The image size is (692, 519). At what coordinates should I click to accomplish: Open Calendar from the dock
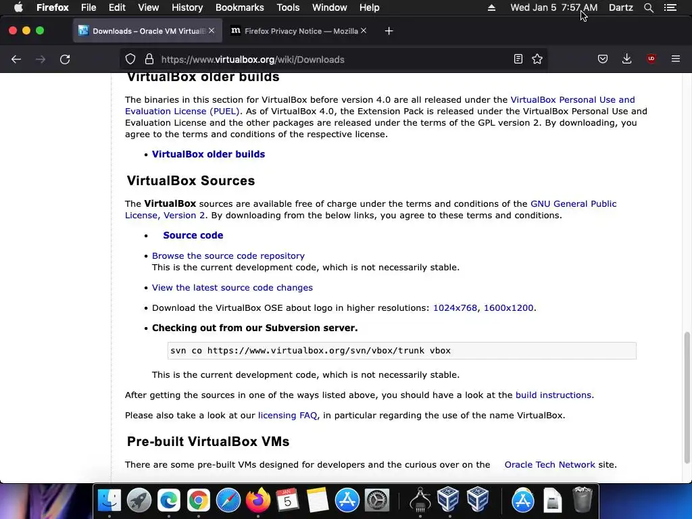(x=288, y=500)
